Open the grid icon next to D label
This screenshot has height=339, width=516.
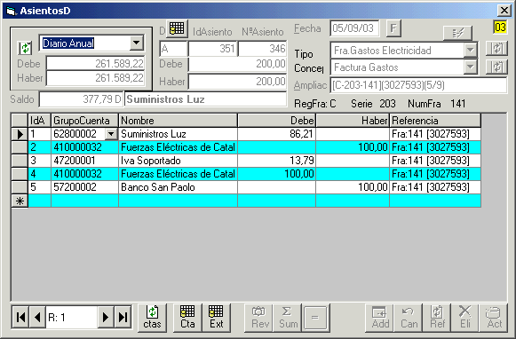(177, 28)
